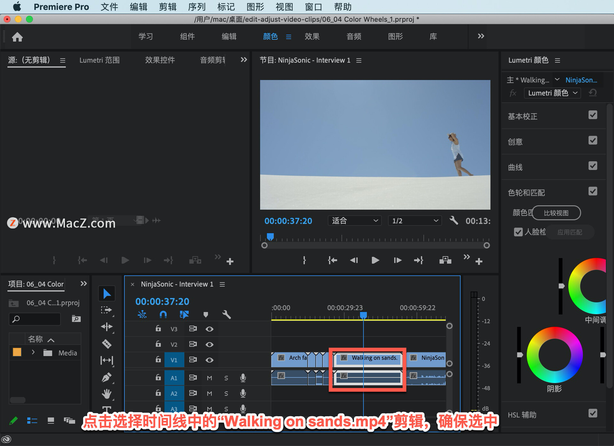Toggle lock on V1 track
The height and width of the screenshot is (446, 614).
[x=158, y=359]
